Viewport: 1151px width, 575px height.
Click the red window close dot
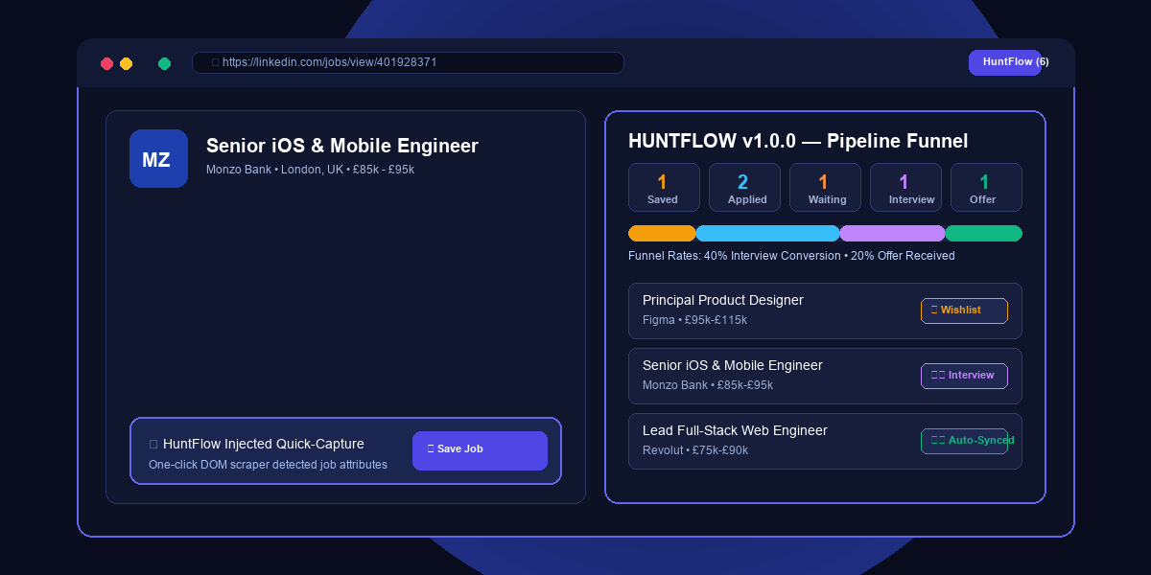[106, 63]
